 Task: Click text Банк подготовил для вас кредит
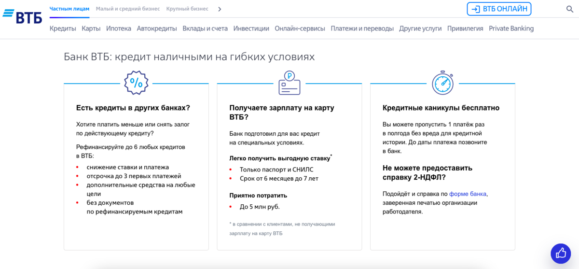click(x=275, y=138)
